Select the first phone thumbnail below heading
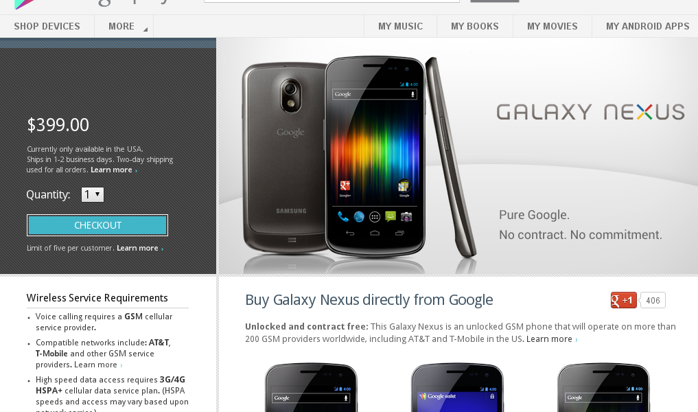 (311, 387)
